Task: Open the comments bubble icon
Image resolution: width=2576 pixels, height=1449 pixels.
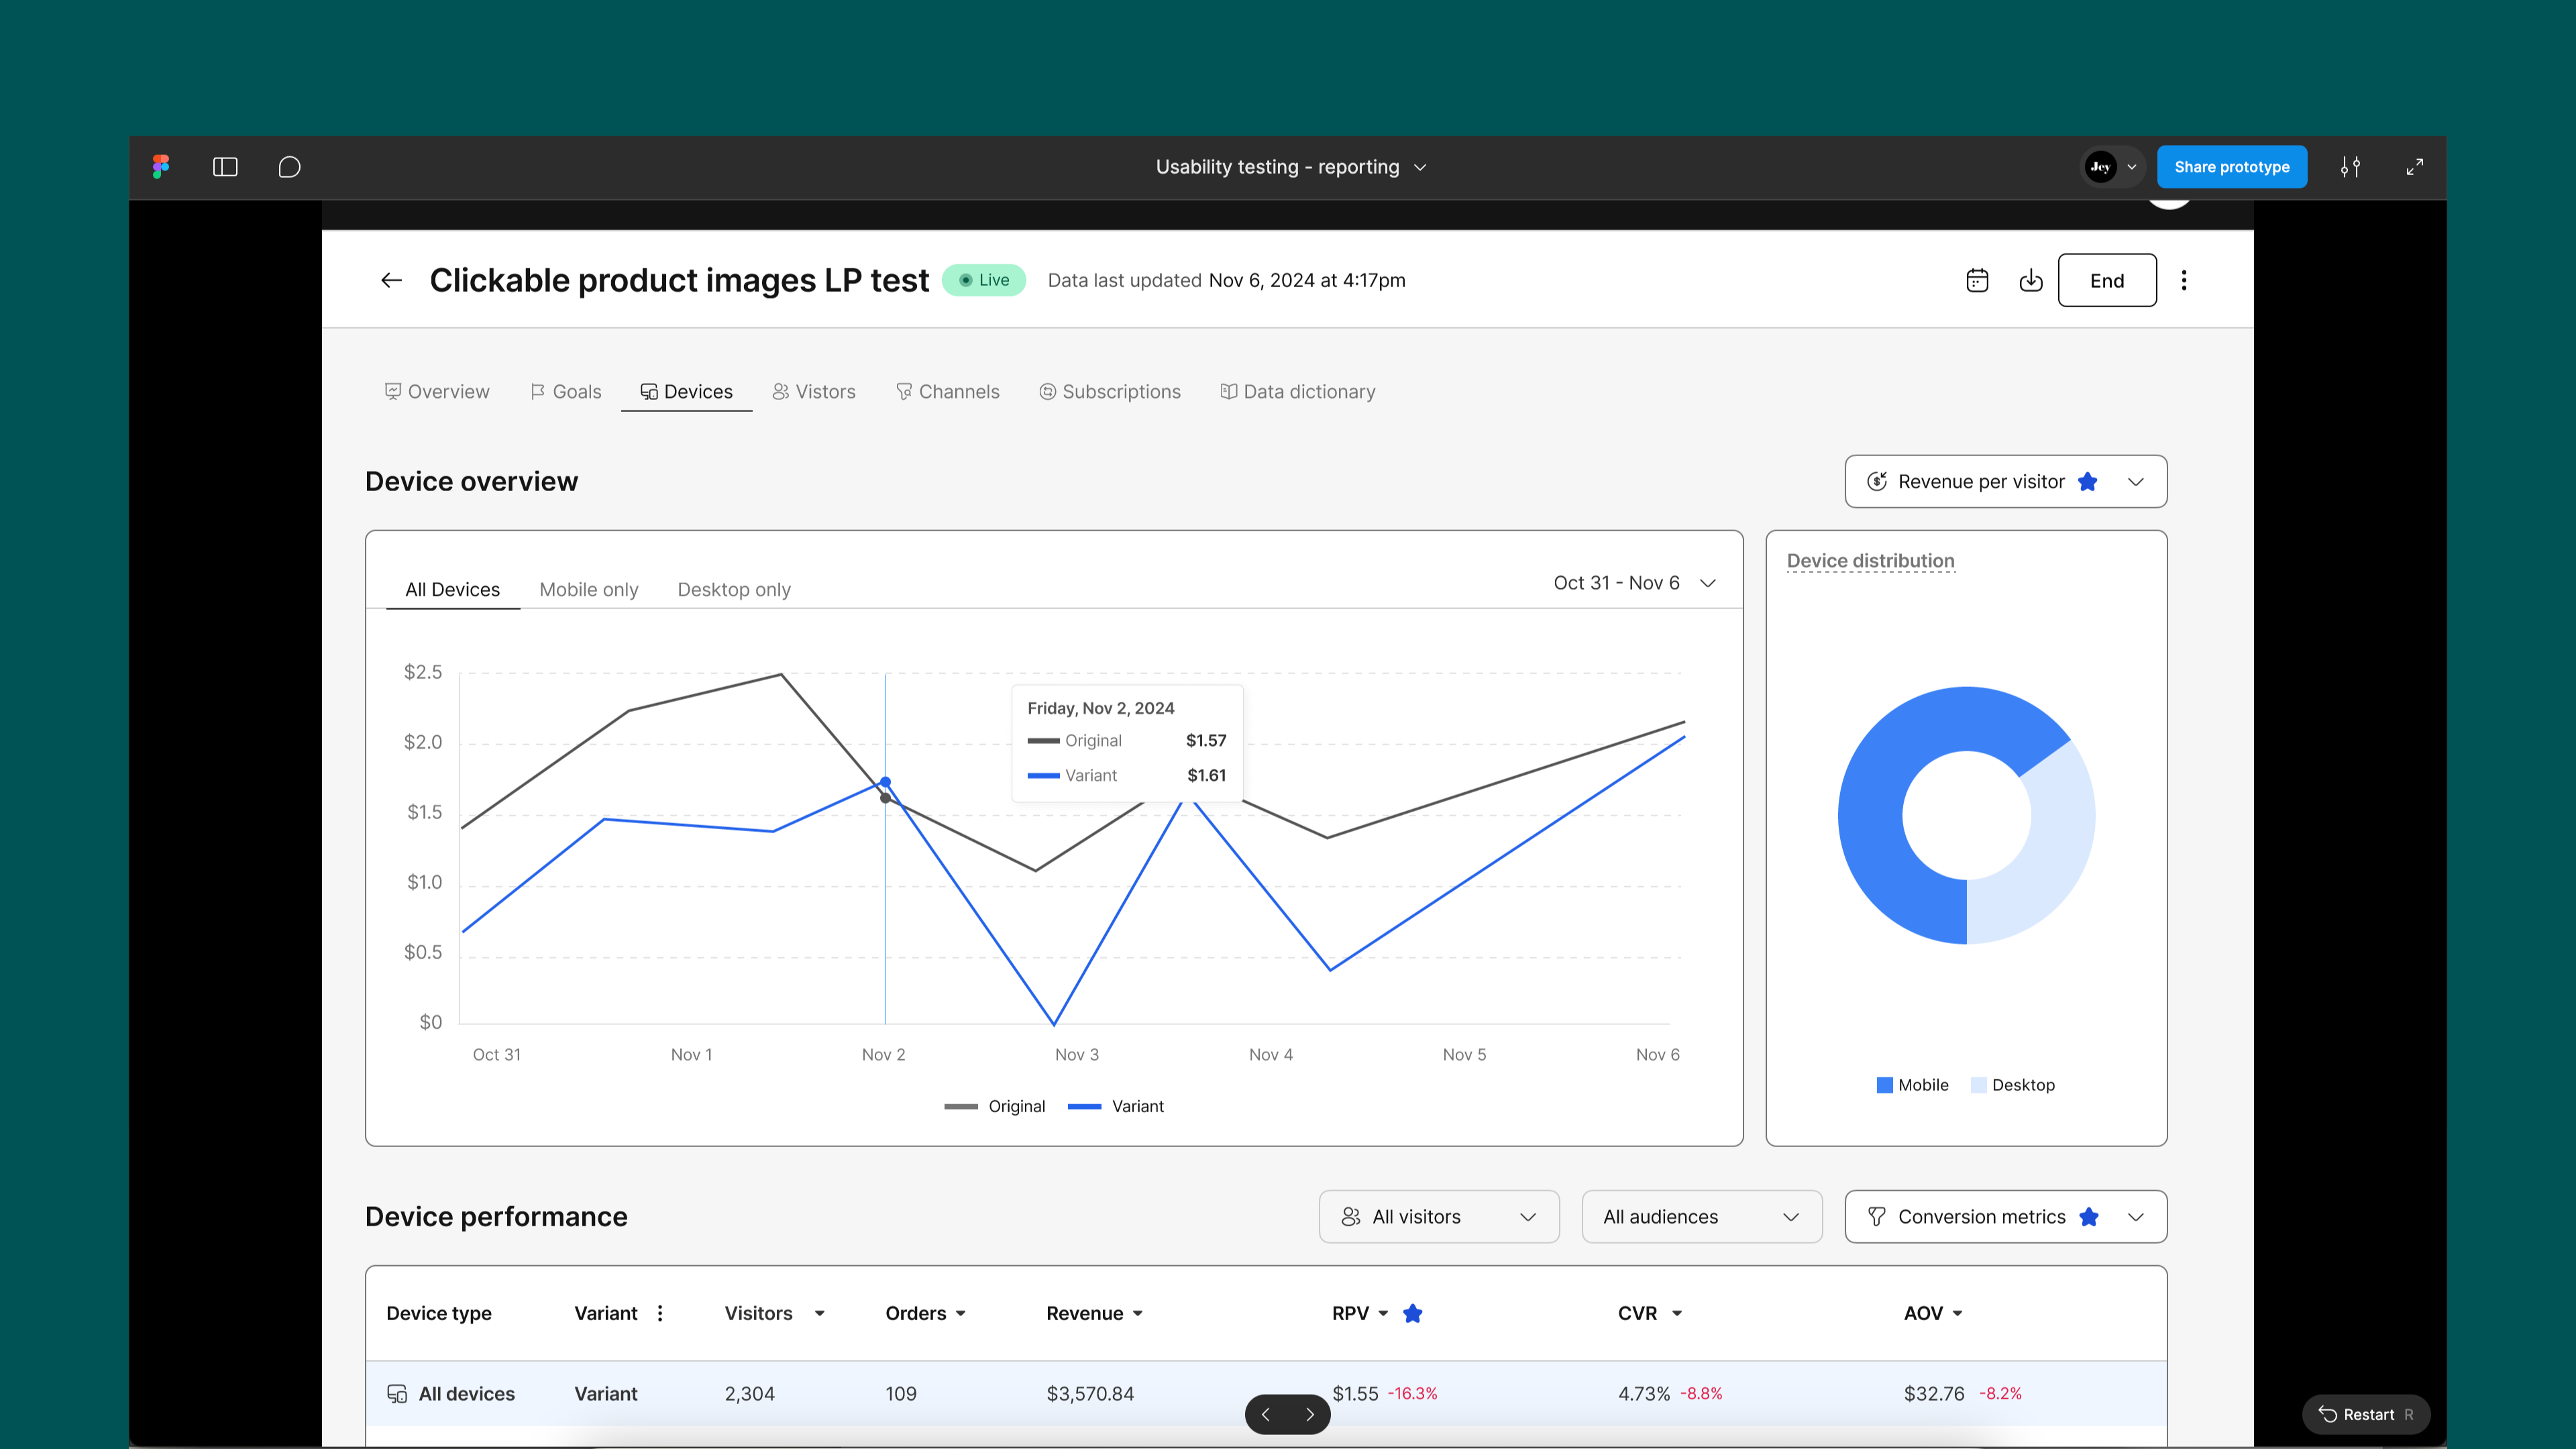Action: [x=289, y=167]
